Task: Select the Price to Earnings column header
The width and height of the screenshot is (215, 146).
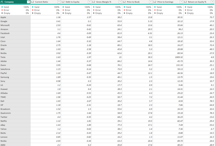Action: [168, 2]
